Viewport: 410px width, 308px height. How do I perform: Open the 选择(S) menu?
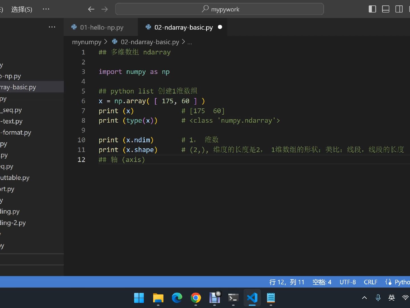[22, 9]
